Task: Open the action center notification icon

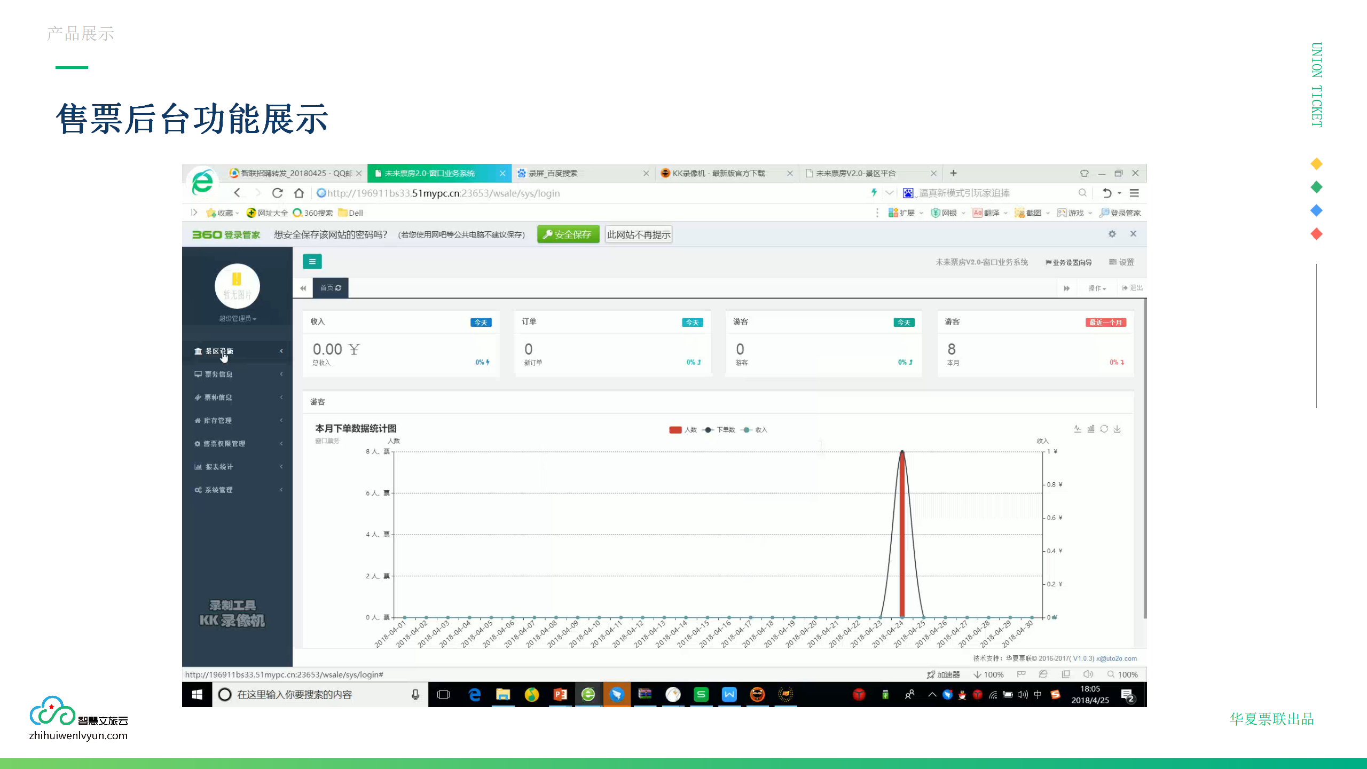Action: (1127, 695)
